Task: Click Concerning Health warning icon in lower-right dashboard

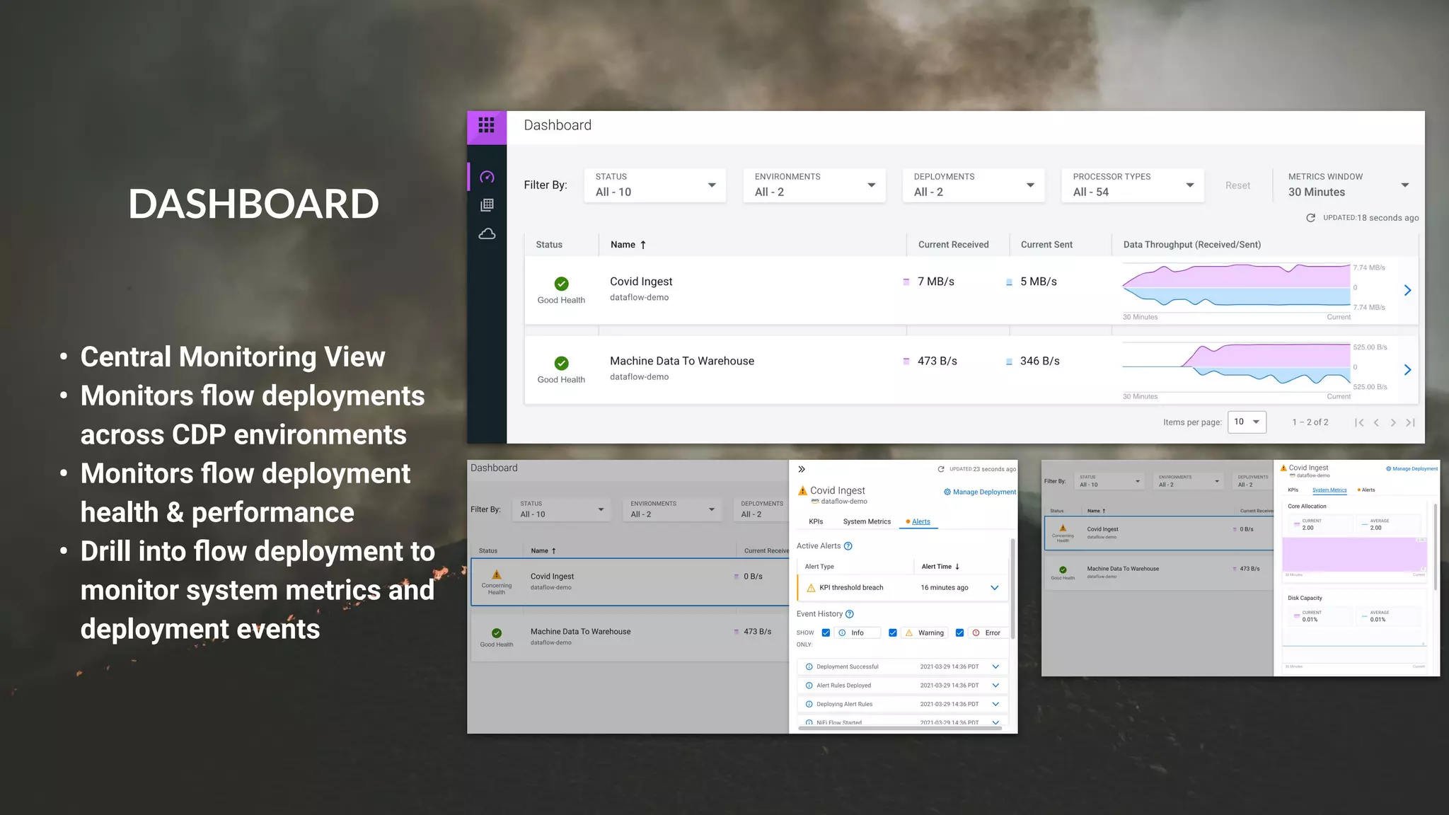Action: coord(1063,528)
